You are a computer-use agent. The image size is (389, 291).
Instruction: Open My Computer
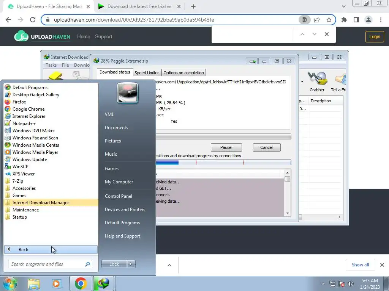(119, 181)
